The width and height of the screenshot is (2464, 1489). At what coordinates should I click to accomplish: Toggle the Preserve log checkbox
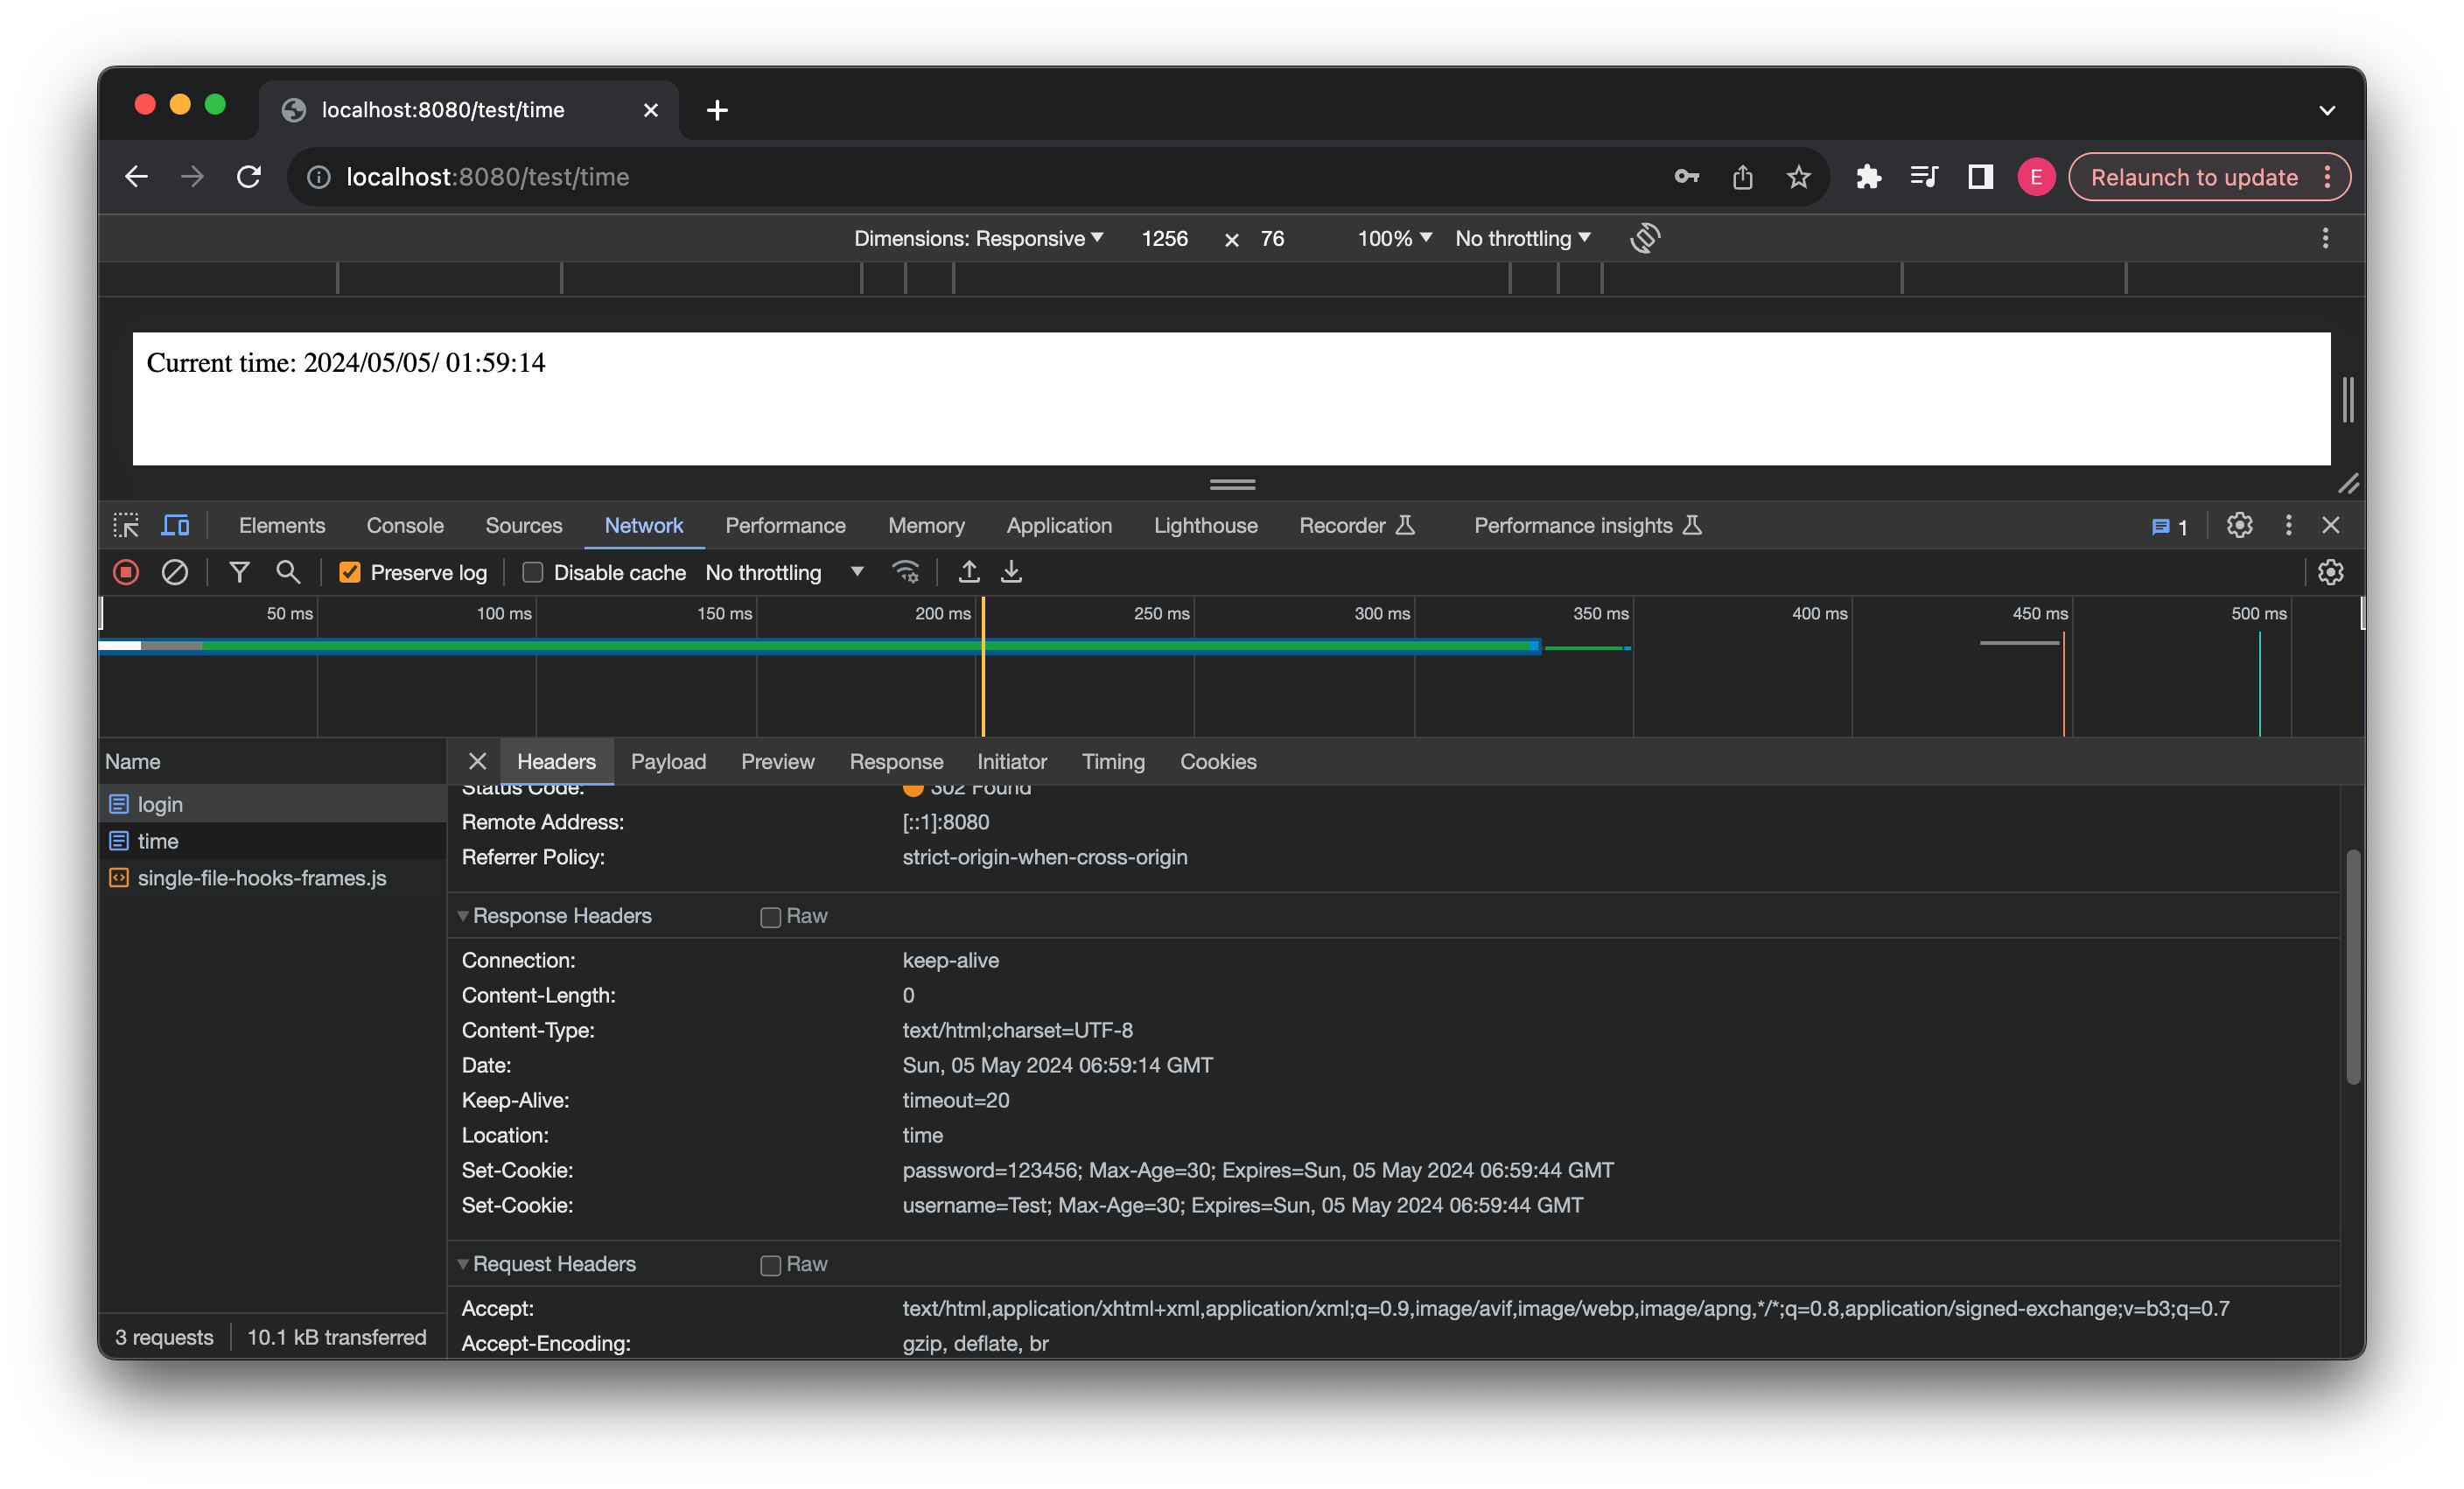click(x=346, y=572)
